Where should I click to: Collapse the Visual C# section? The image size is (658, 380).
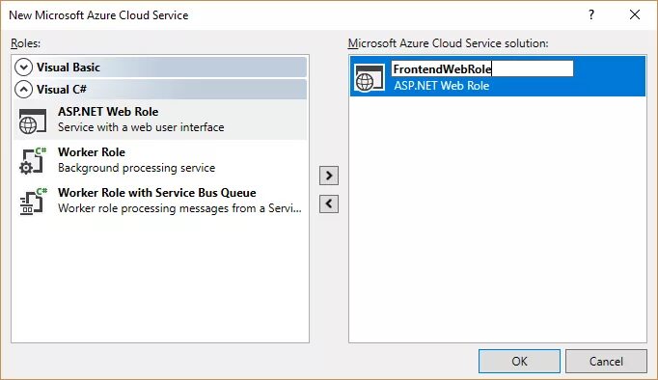tap(23, 90)
